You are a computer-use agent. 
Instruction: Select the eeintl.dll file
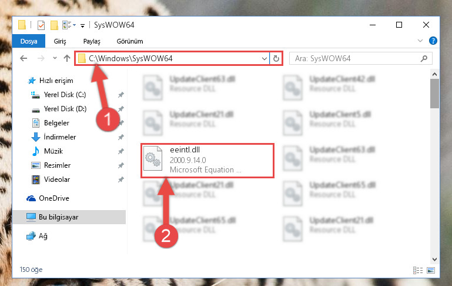[x=207, y=161]
